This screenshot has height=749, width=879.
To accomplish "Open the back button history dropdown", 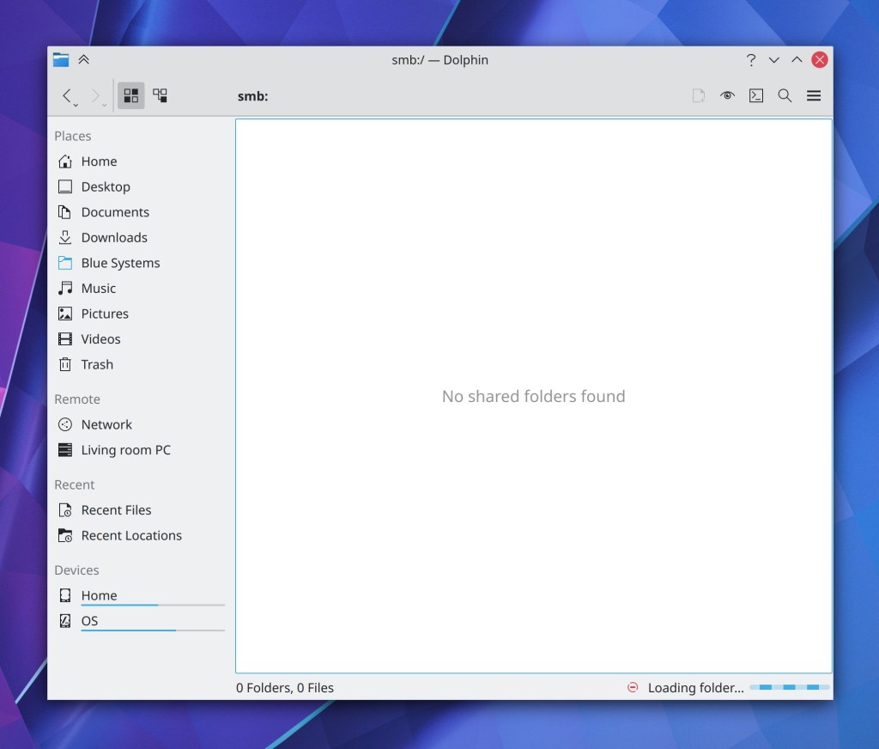I will tap(76, 105).
